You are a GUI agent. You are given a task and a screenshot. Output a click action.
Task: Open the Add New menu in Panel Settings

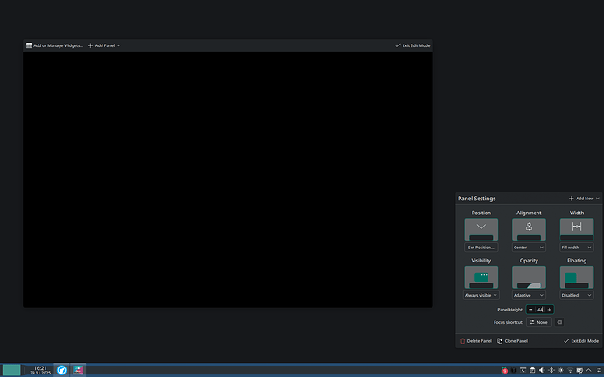tap(584, 199)
